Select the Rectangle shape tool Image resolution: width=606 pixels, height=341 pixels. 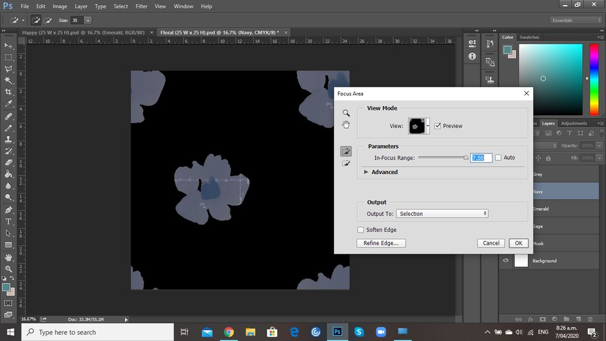point(8,245)
